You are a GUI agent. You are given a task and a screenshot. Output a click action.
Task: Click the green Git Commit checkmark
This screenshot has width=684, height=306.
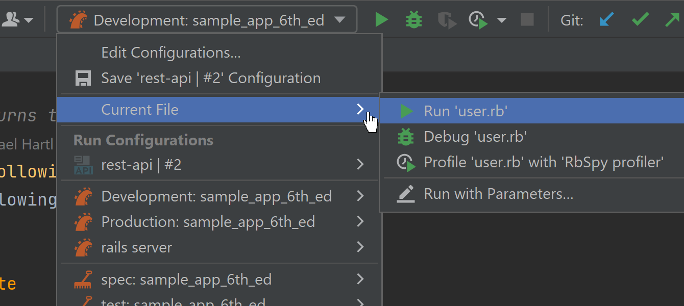[x=640, y=20]
